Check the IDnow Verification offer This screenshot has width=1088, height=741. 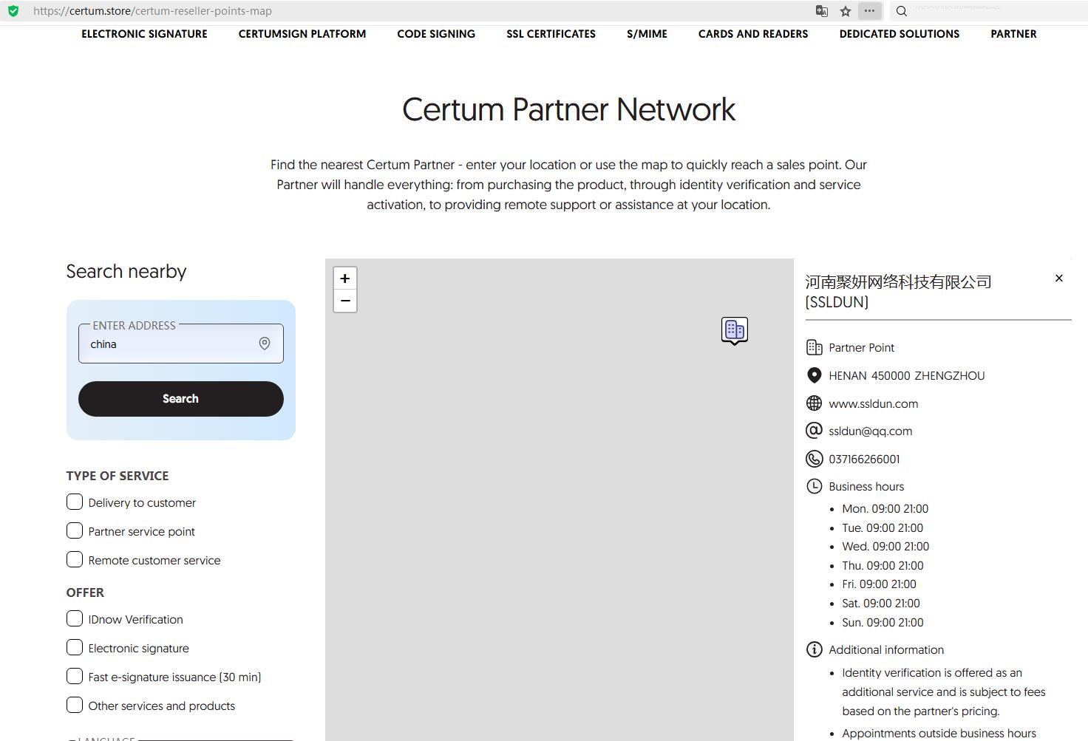(x=75, y=618)
